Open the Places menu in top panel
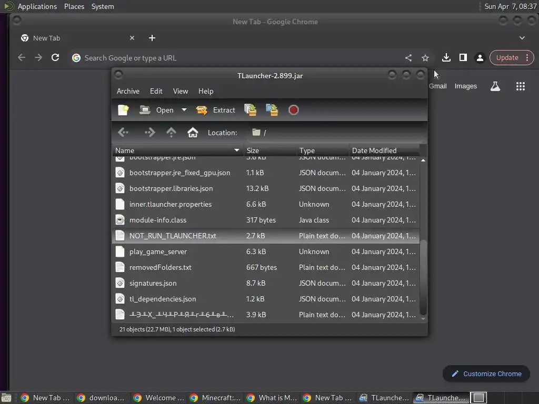 pos(74,6)
